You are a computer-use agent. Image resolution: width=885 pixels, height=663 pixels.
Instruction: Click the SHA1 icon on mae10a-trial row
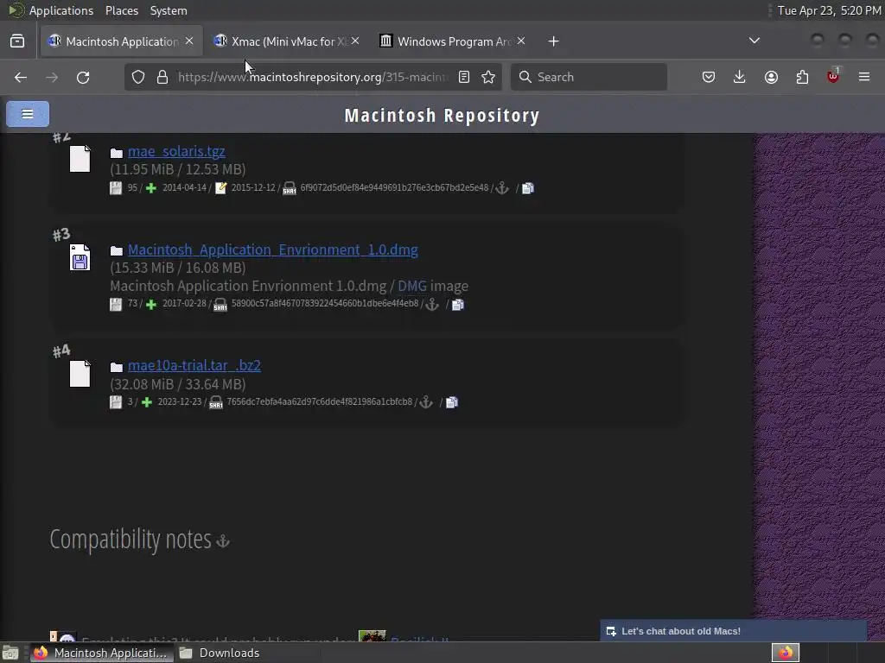click(x=215, y=402)
